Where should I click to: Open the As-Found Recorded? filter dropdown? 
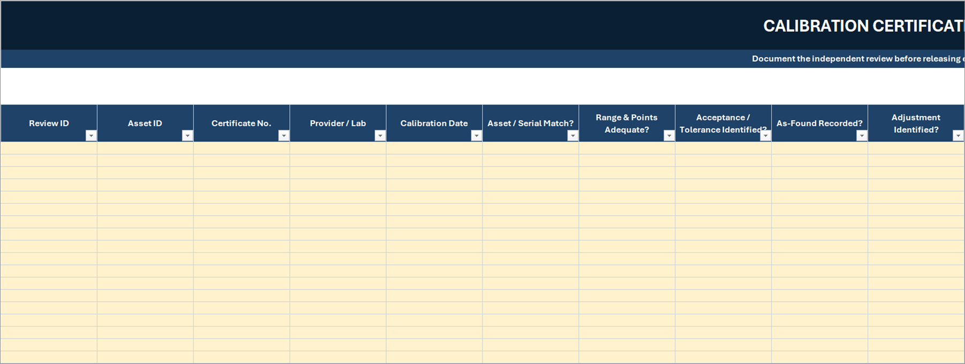(862, 136)
